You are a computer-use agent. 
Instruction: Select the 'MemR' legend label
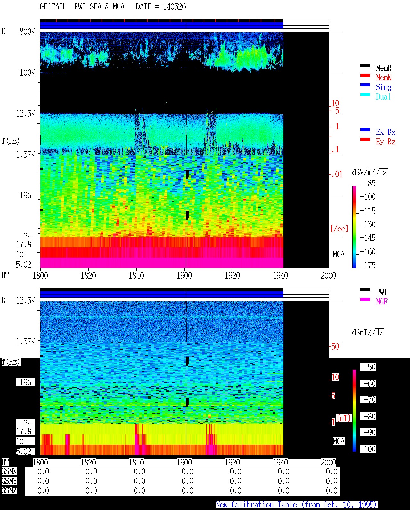(384, 68)
